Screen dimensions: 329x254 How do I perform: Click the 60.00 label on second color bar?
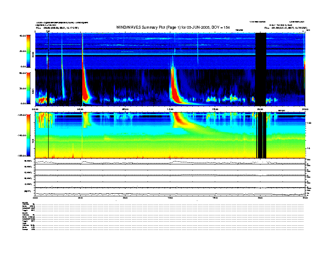(x=22, y=73)
